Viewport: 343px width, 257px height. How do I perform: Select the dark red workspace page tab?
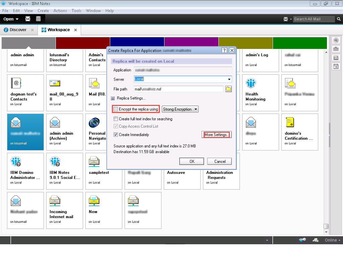point(83,43)
